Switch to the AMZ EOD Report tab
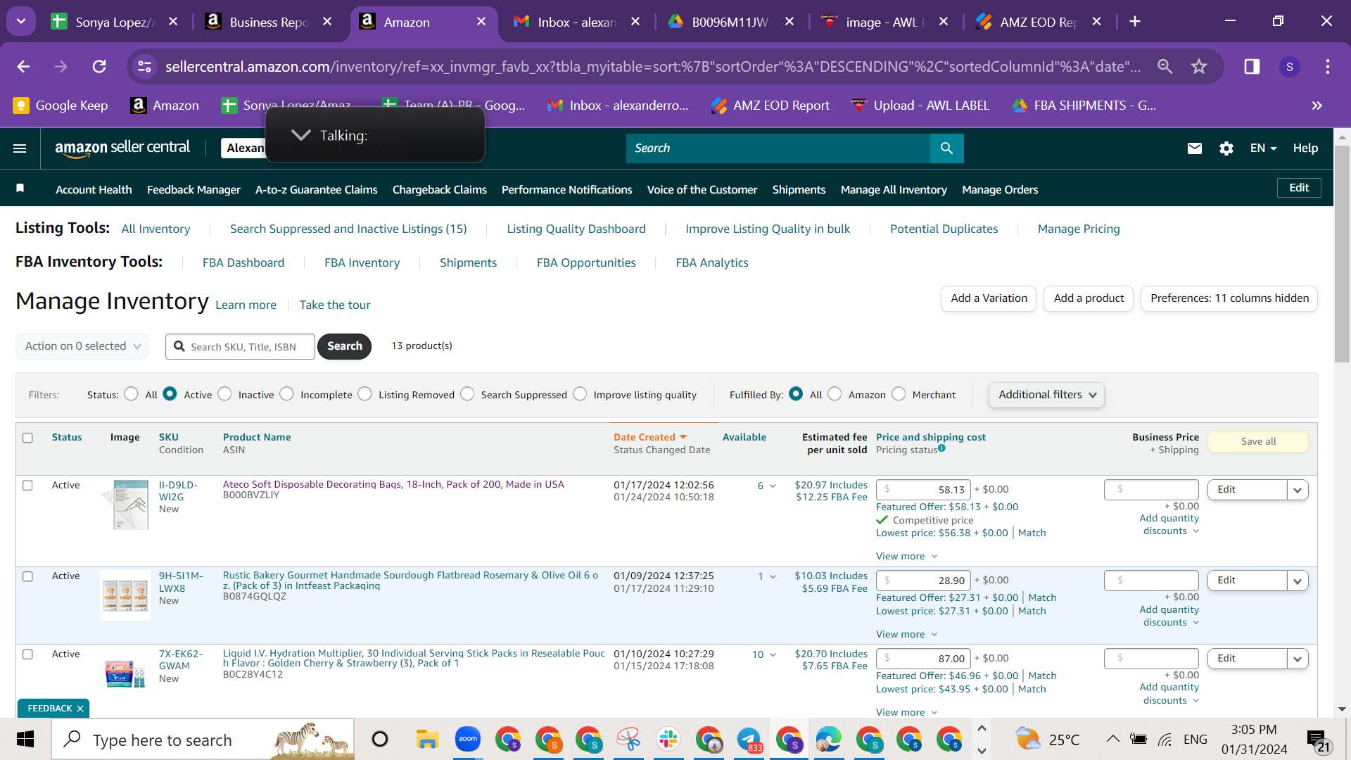The image size is (1351, 760). pyautogui.click(x=1038, y=22)
